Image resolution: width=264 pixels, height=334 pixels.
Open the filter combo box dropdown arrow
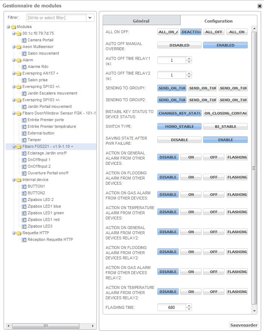(x=90, y=18)
